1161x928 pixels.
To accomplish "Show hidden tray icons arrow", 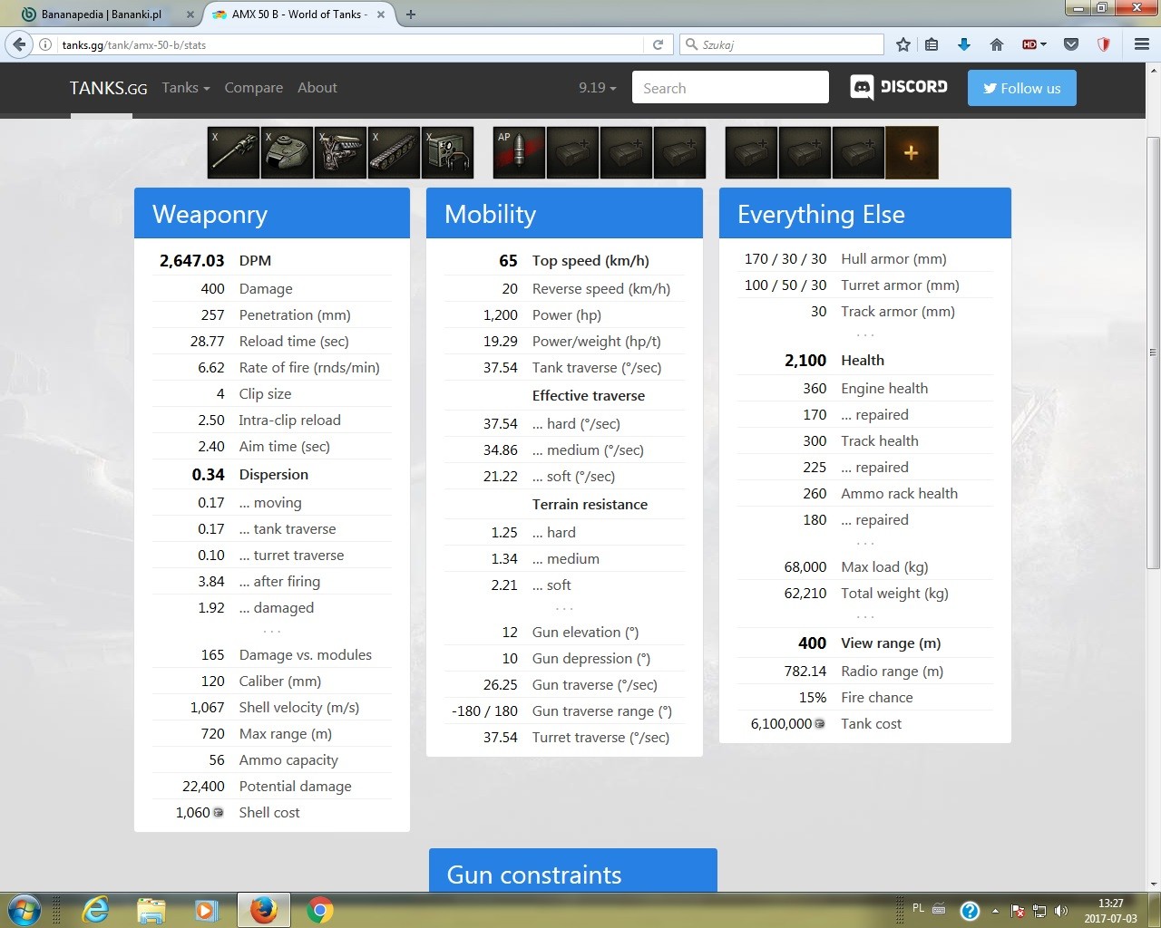I will [995, 911].
